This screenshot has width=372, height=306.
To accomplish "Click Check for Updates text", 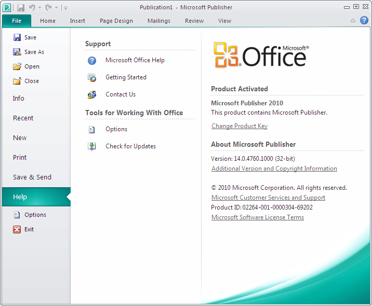I will point(131,146).
